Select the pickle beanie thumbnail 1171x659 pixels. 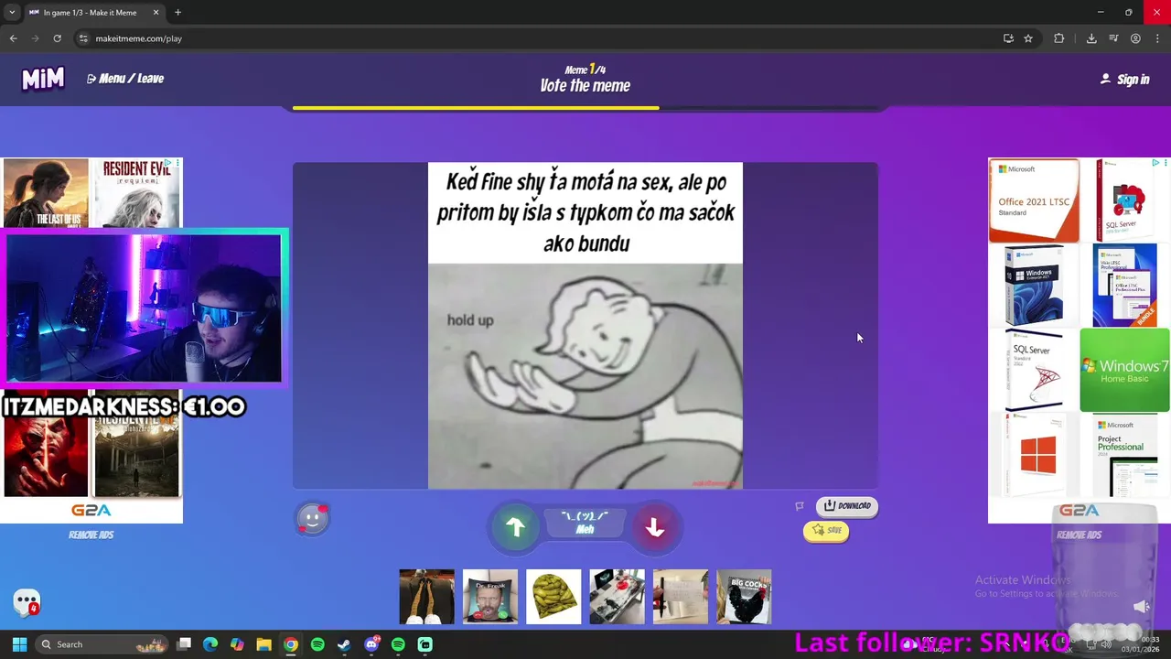click(553, 597)
